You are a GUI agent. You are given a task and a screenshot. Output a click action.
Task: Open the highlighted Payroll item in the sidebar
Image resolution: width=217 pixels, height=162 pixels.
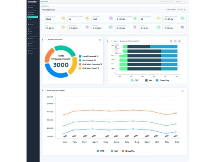coord(33,17)
